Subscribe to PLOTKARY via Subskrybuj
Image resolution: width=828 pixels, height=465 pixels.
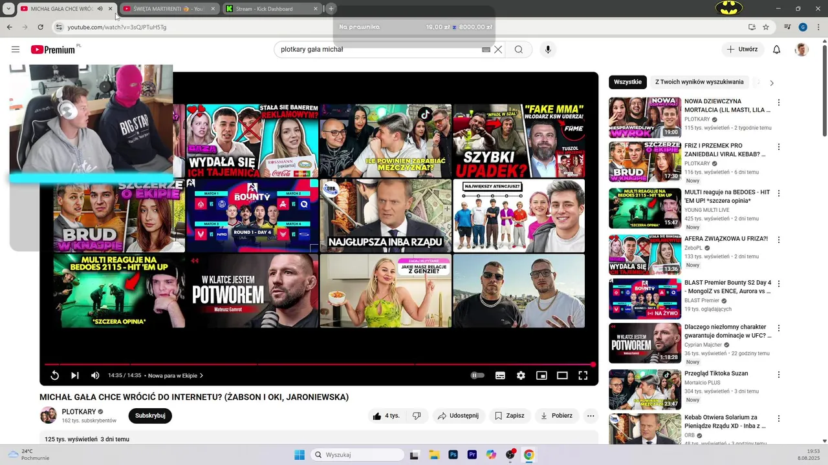point(150,416)
